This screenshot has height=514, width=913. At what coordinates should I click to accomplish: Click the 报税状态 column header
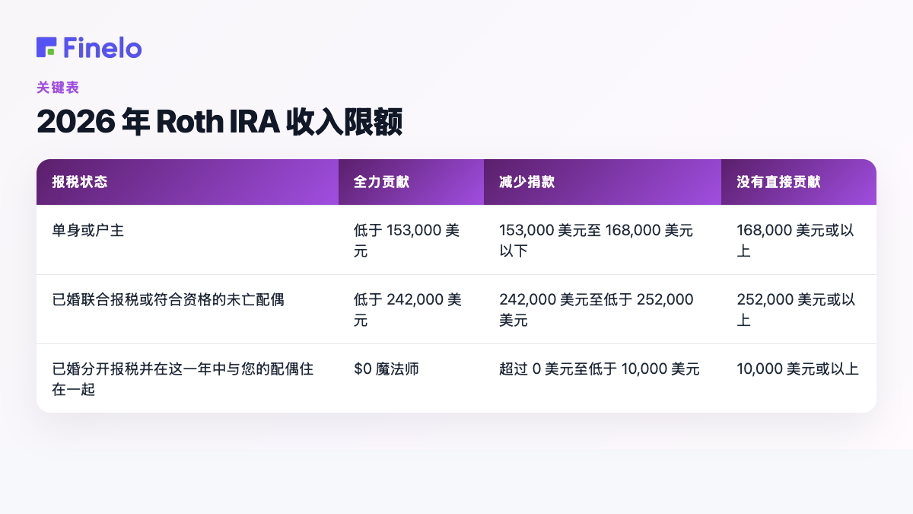(x=187, y=182)
